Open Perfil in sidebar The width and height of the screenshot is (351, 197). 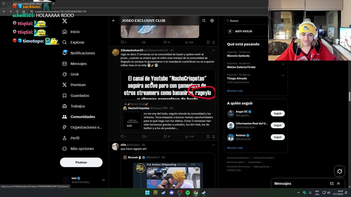[x=71, y=138]
